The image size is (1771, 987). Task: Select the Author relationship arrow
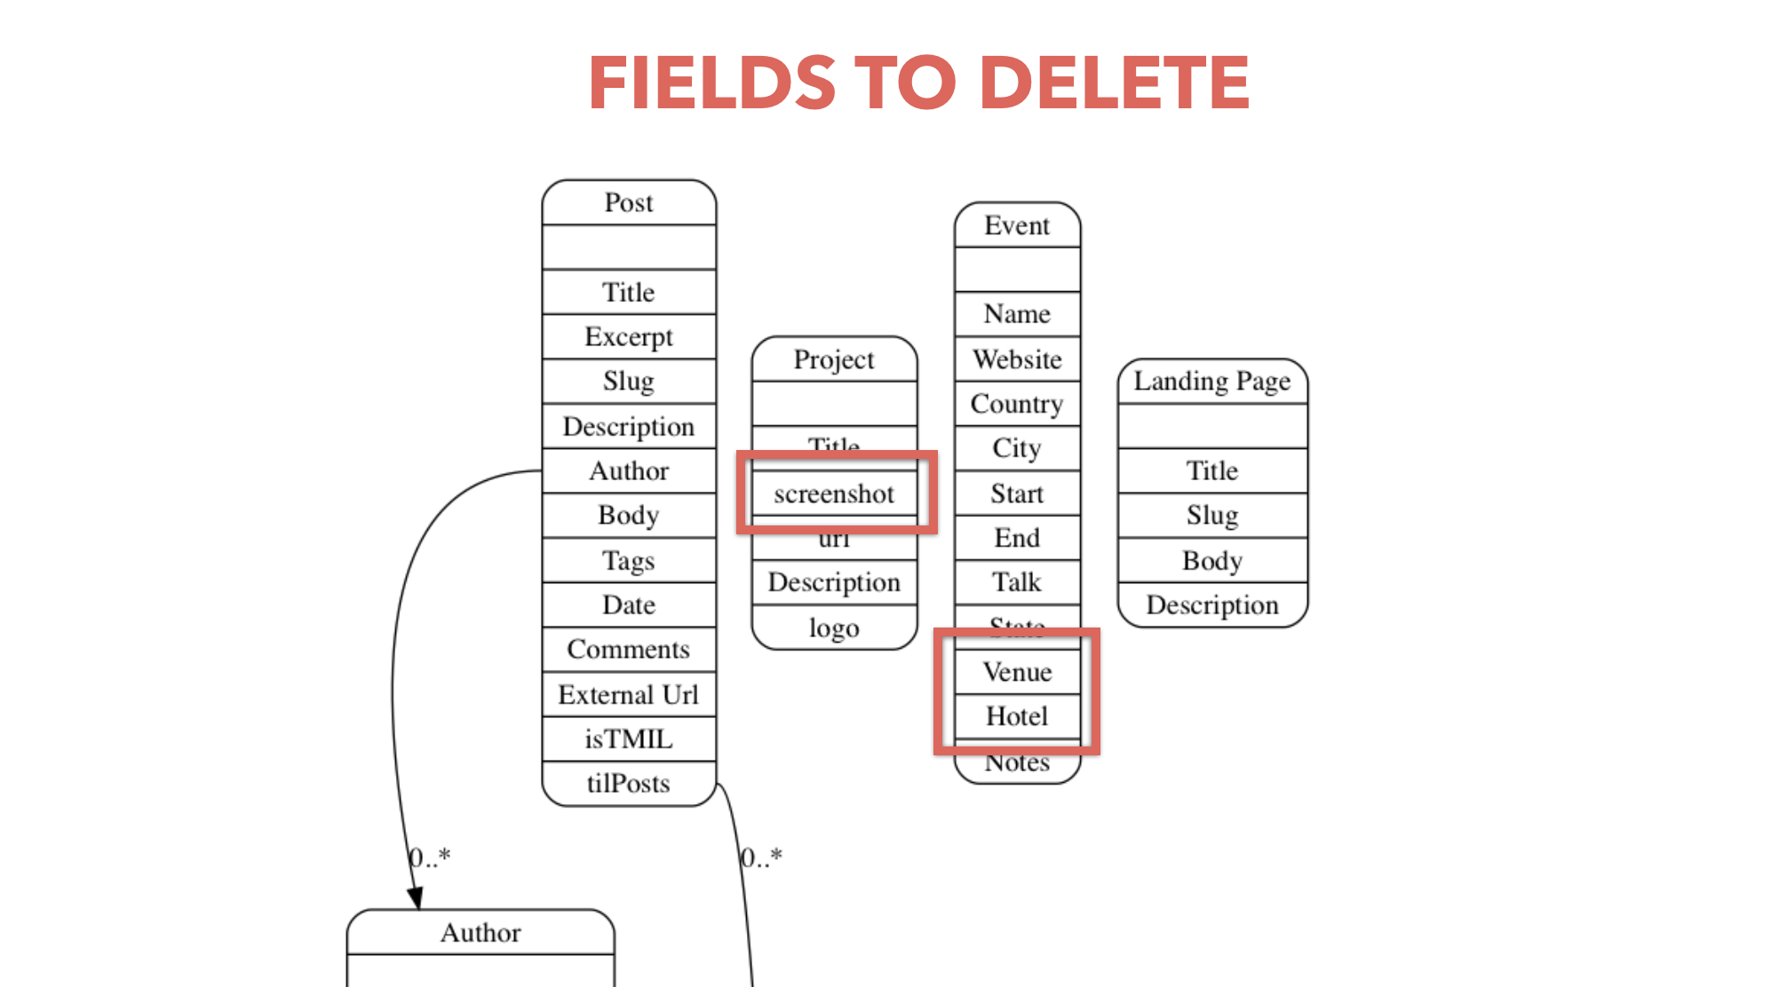click(x=414, y=730)
